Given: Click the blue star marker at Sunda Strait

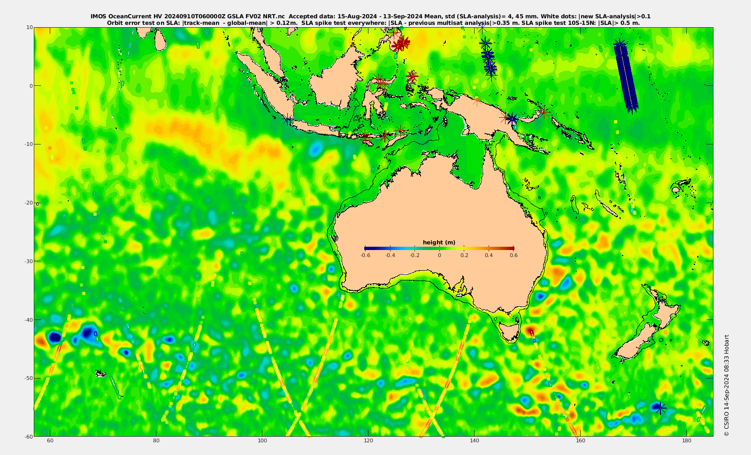Looking at the screenshot, I should coord(288,120).
